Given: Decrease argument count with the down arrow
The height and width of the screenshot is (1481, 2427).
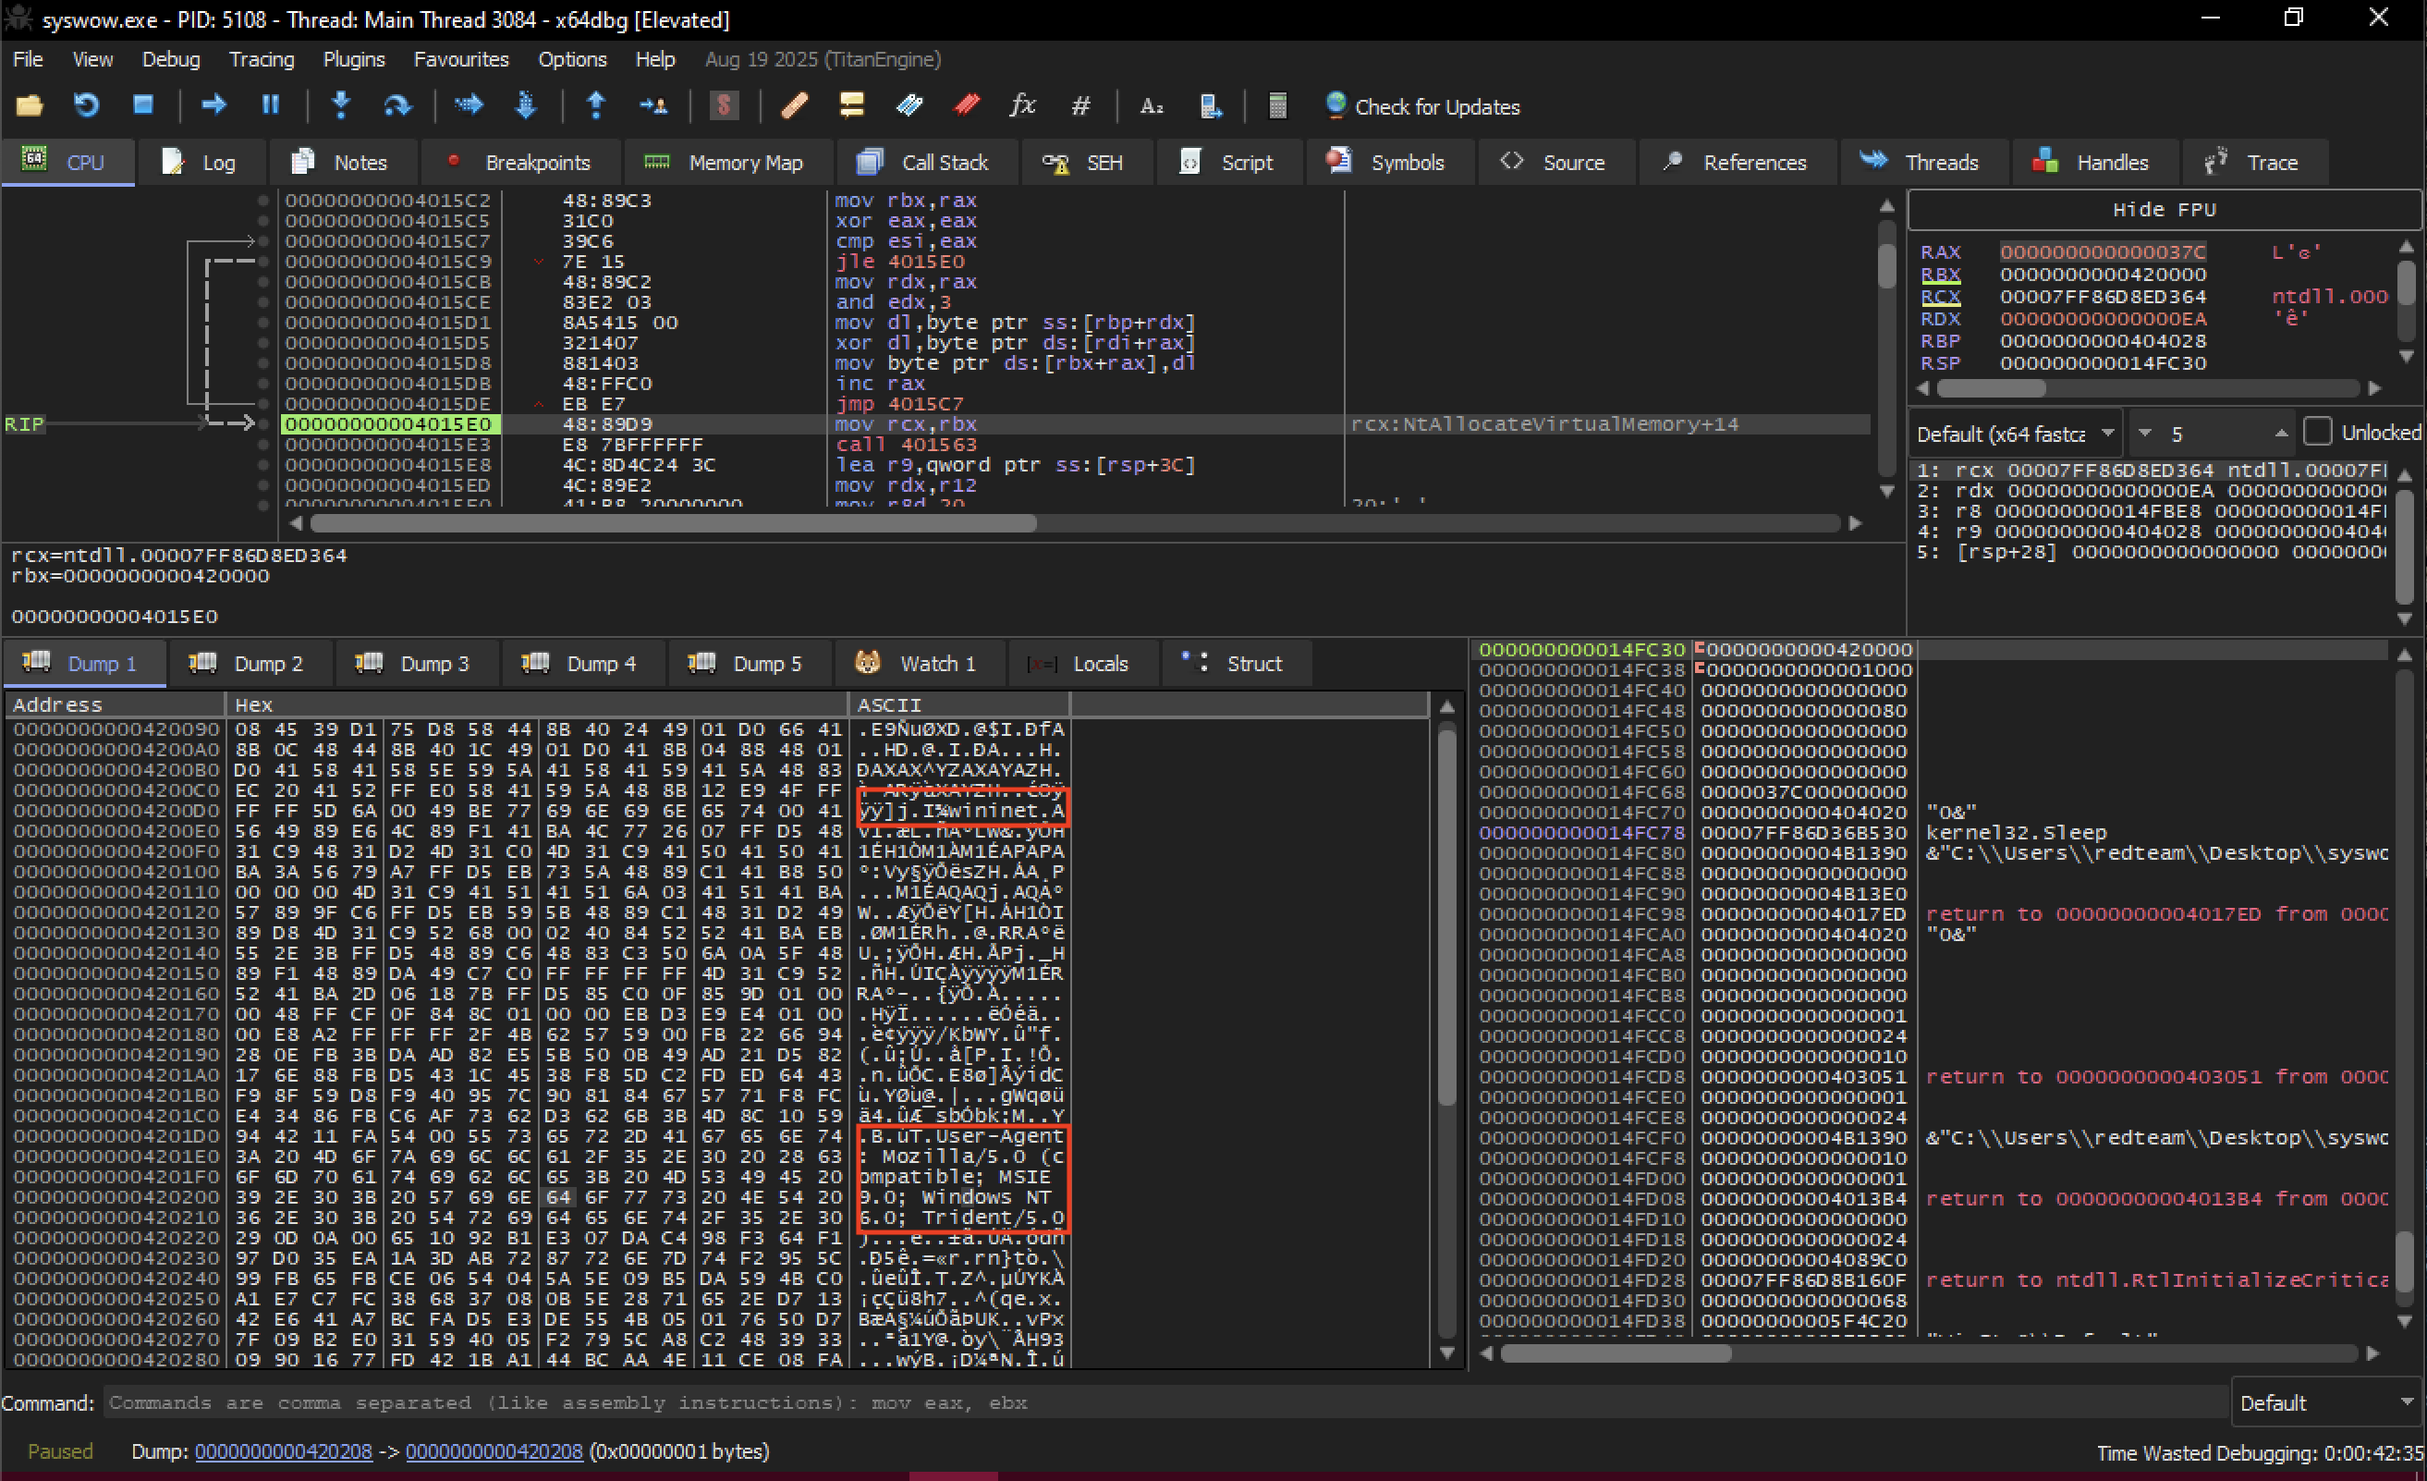Looking at the screenshot, I should coord(2144,434).
